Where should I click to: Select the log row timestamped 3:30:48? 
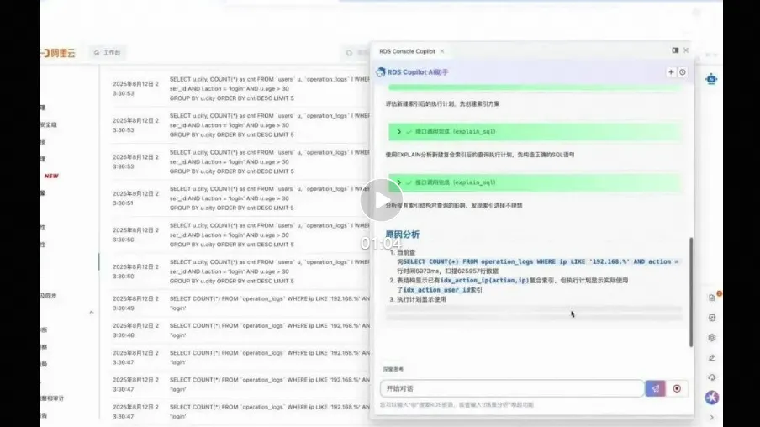240,330
